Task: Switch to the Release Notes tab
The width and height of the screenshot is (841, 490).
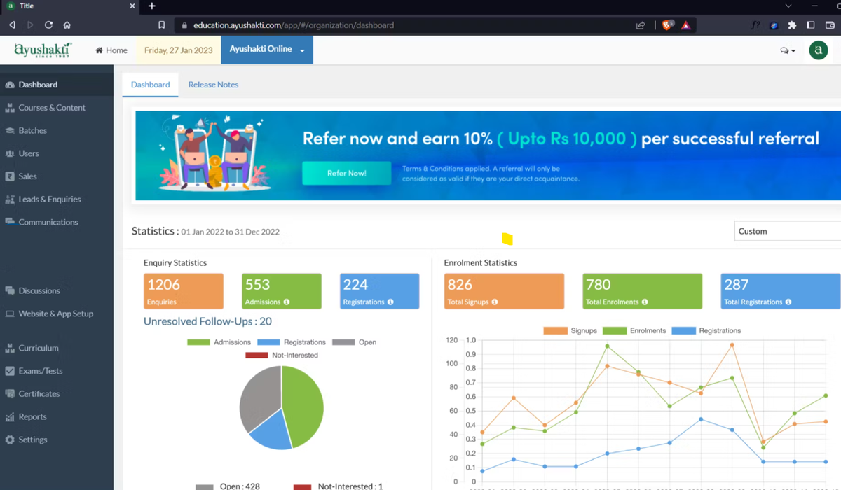Action: (213, 85)
